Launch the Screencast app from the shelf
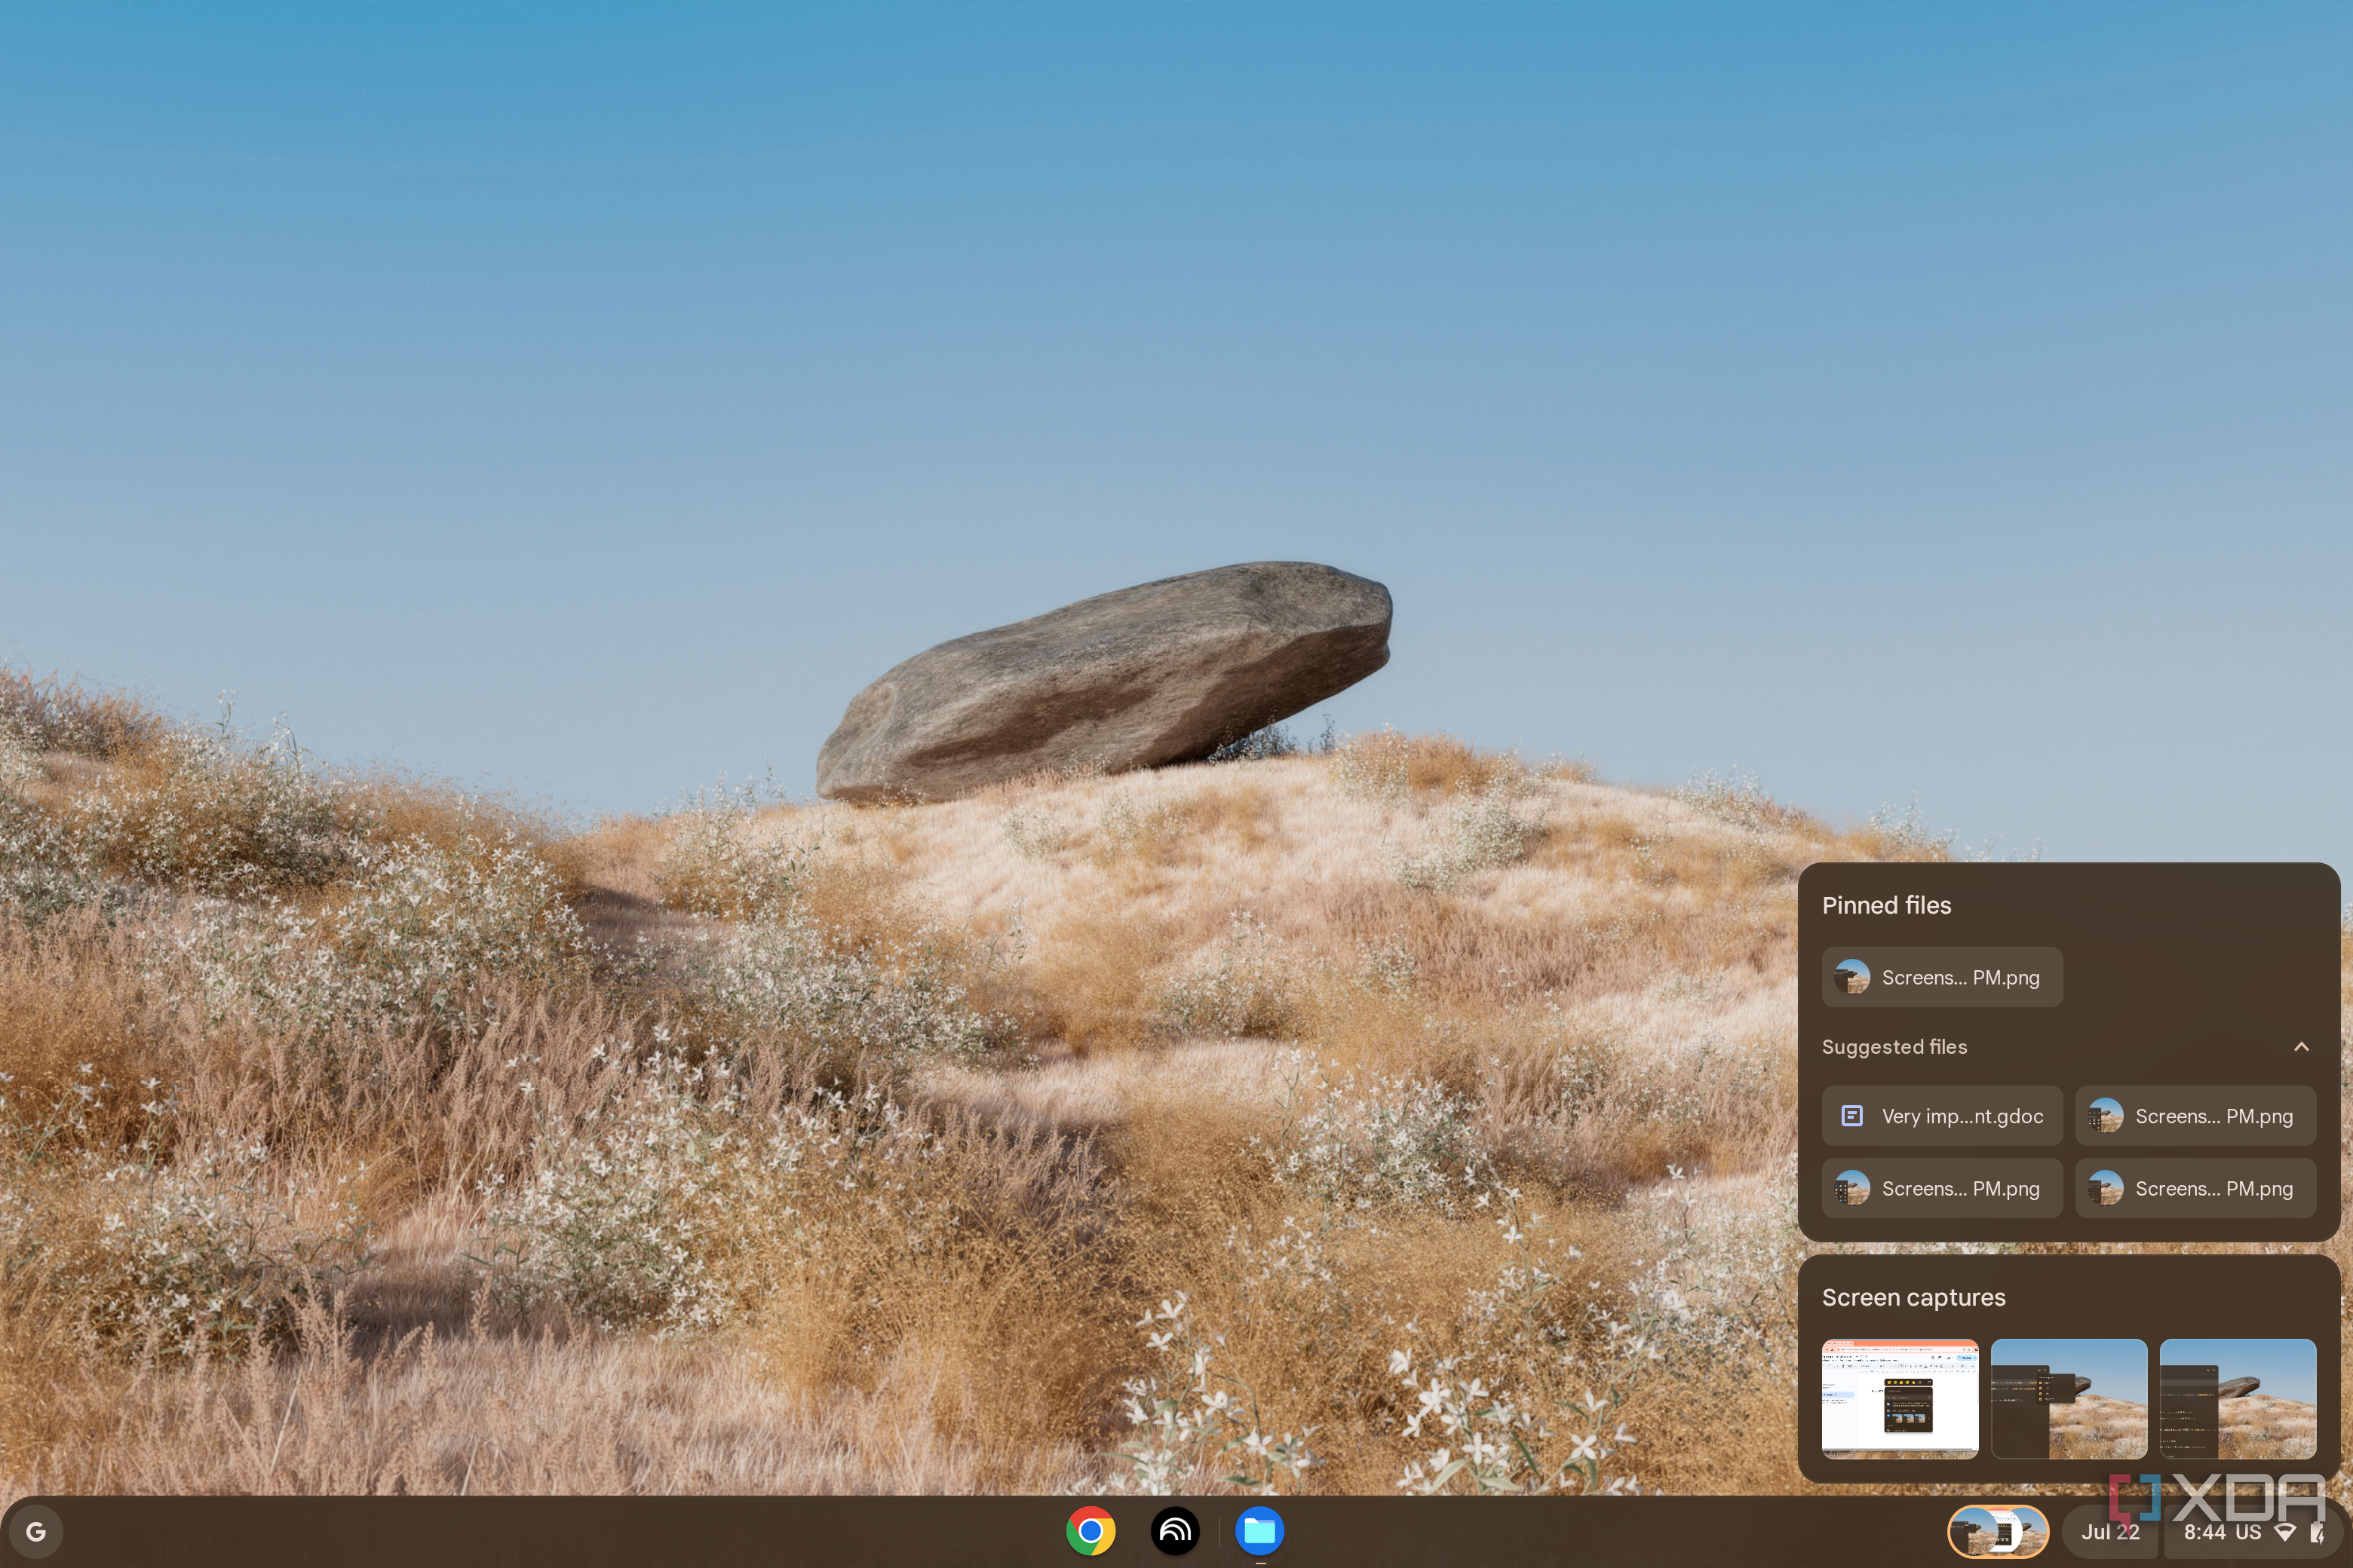The image size is (2353, 1568). (1176, 1531)
